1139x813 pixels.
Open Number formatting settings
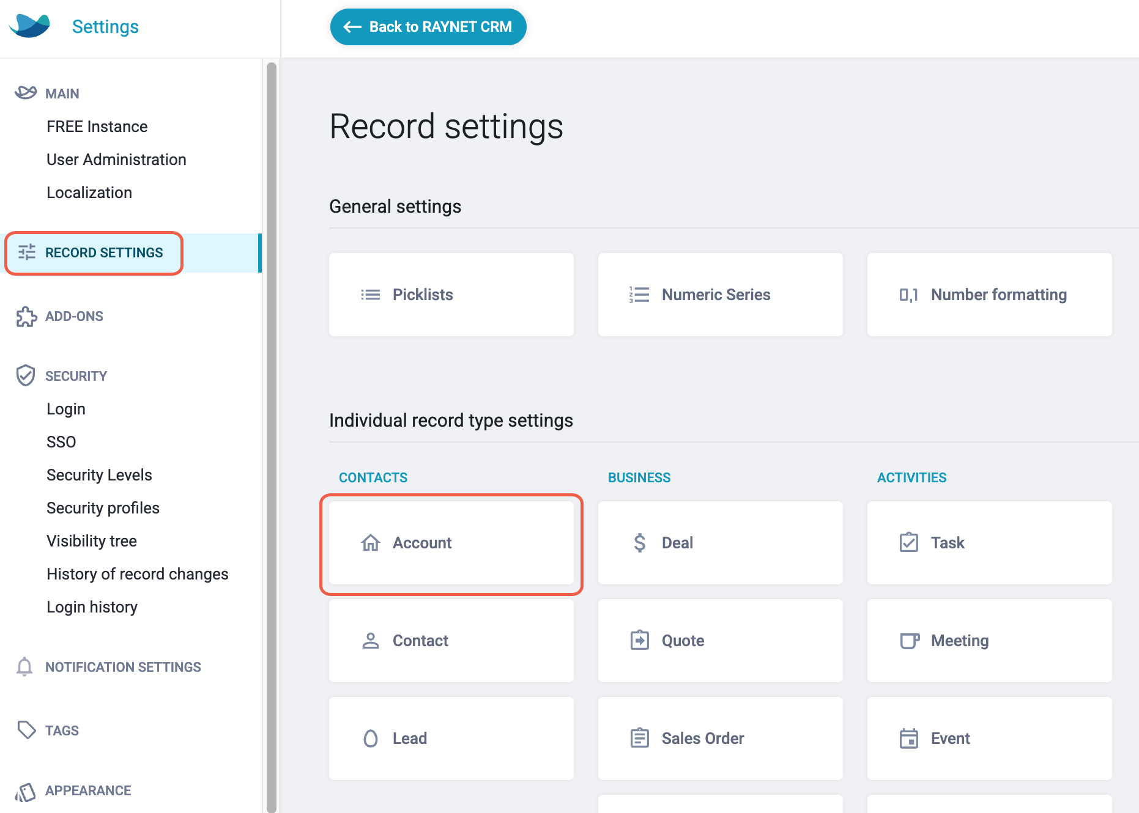pyautogui.click(x=990, y=295)
